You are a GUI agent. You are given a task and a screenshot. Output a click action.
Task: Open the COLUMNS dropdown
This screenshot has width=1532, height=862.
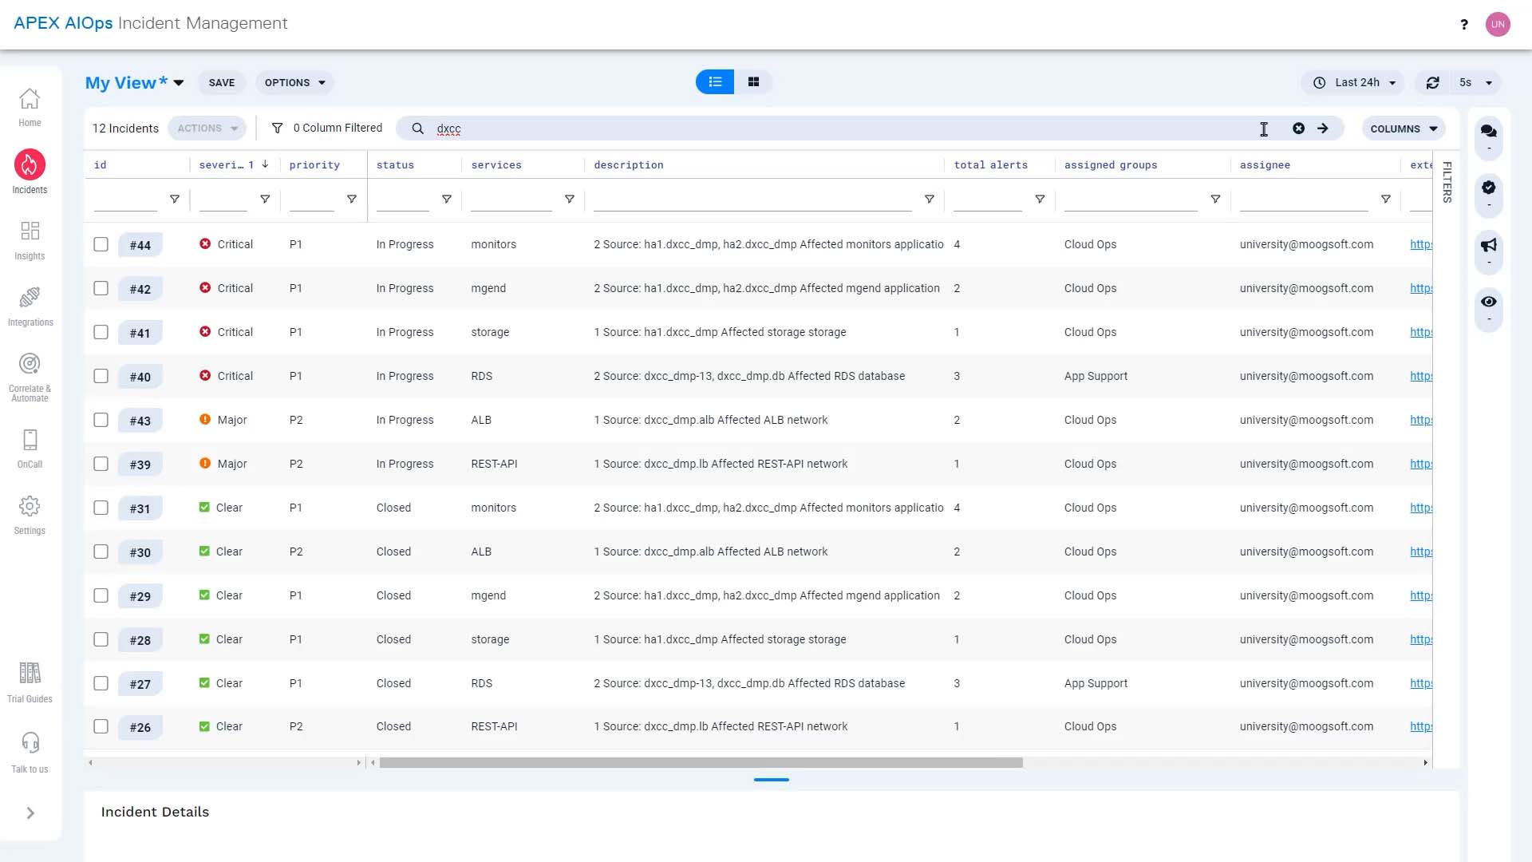1404,129
